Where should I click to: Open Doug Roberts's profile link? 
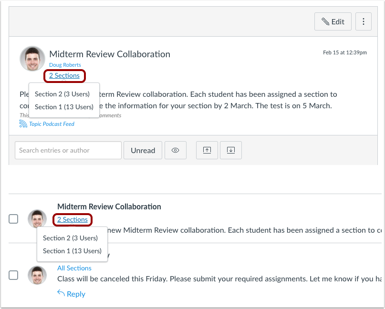click(64, 65)
